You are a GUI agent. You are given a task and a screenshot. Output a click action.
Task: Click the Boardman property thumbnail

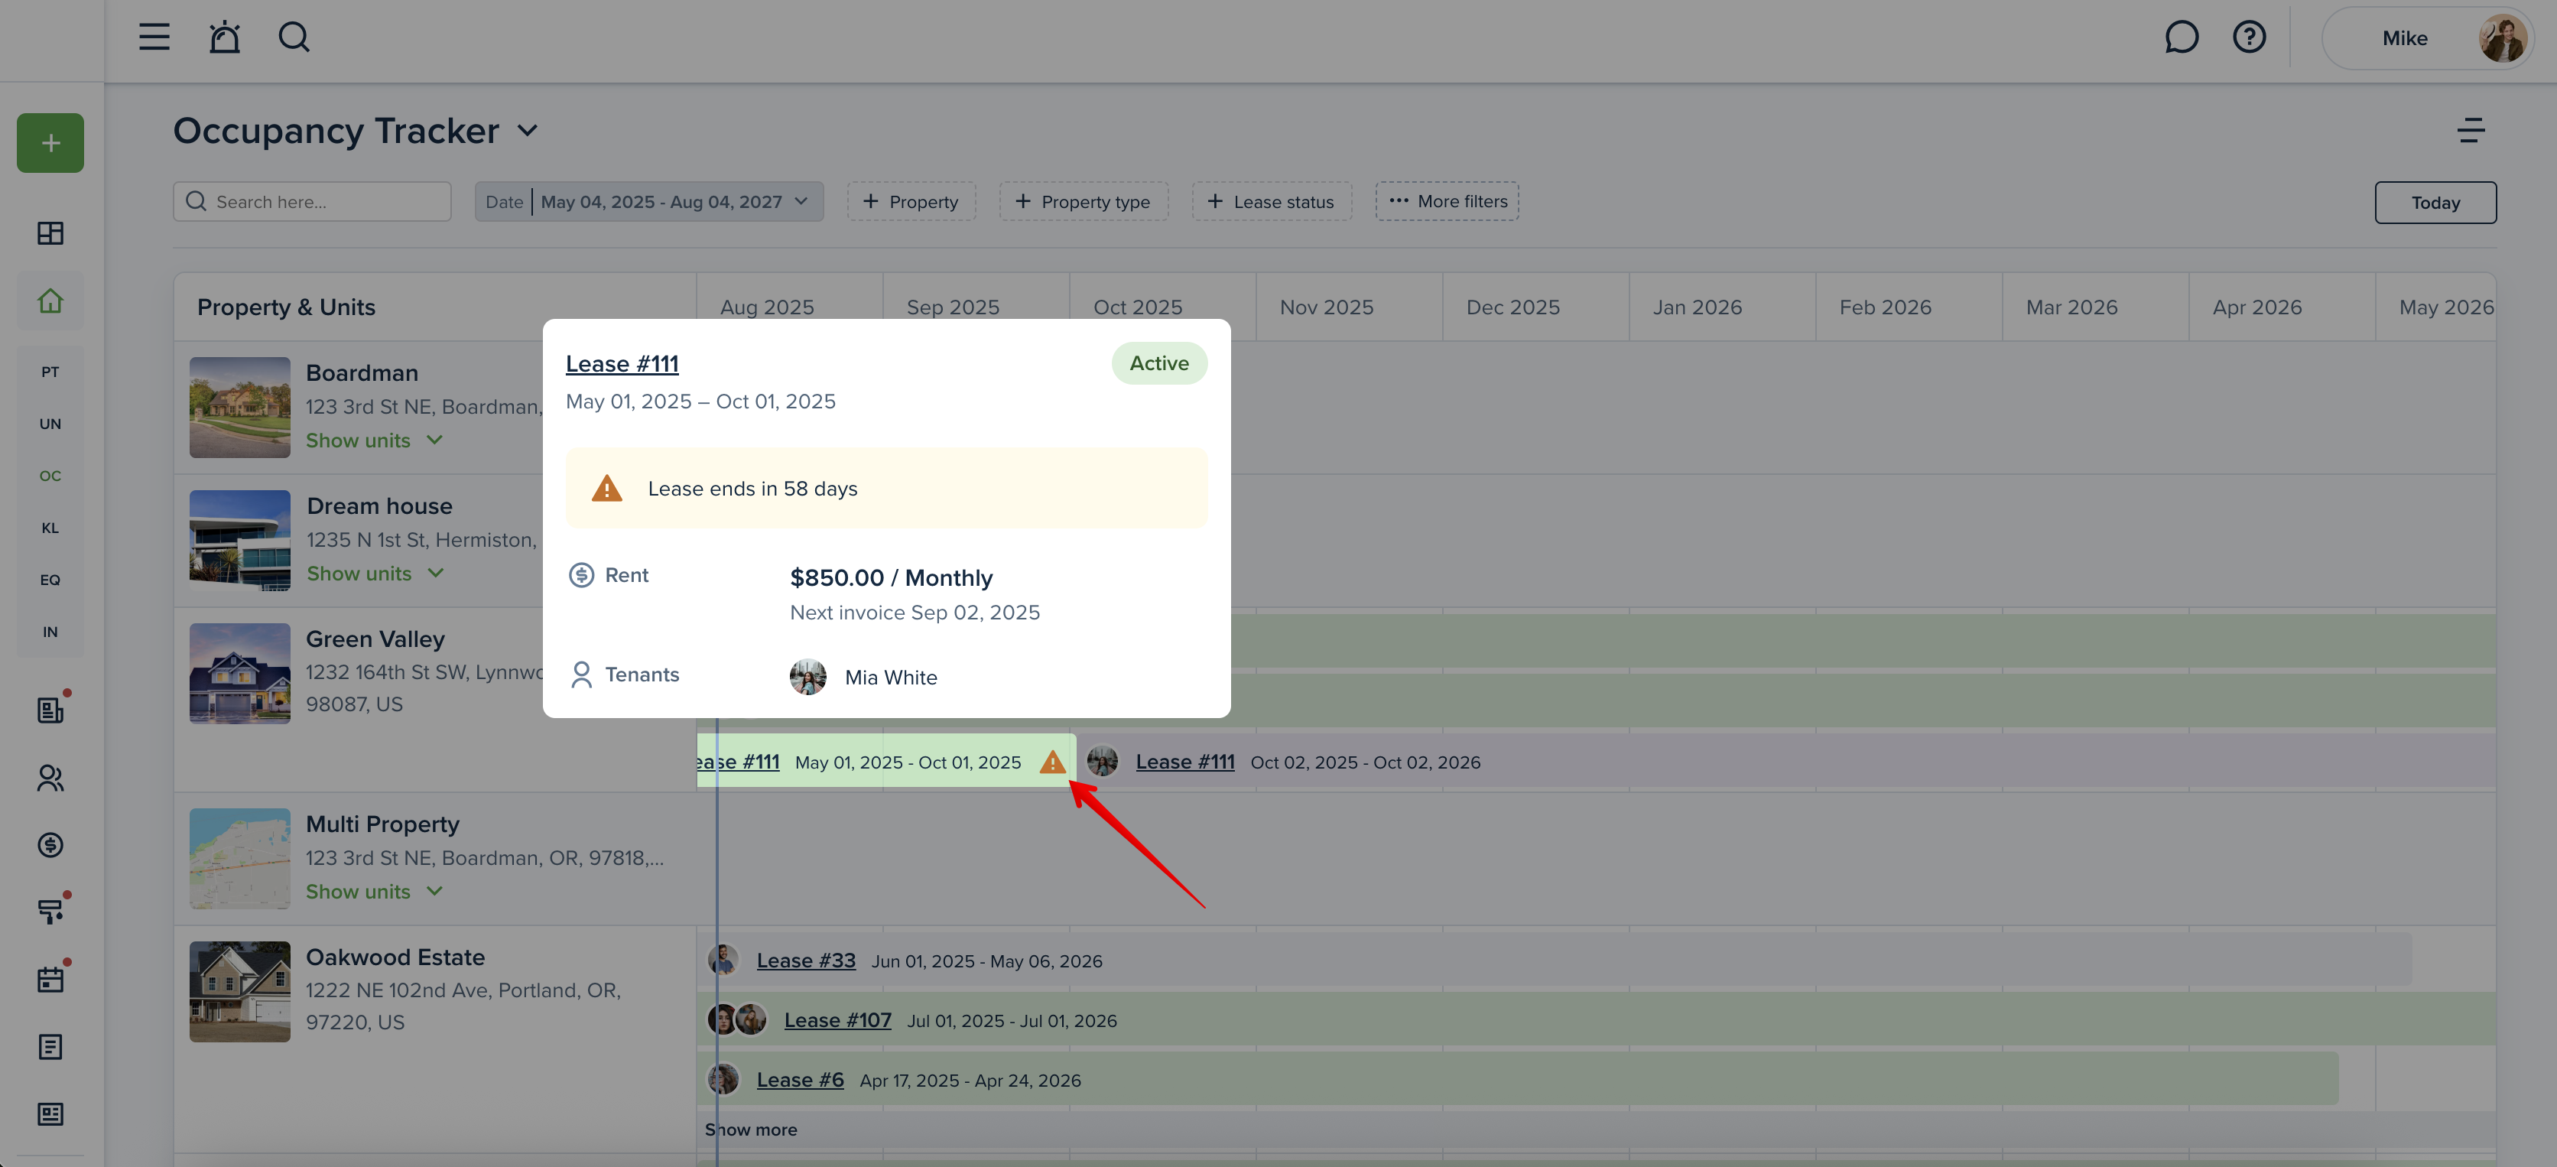240,408
